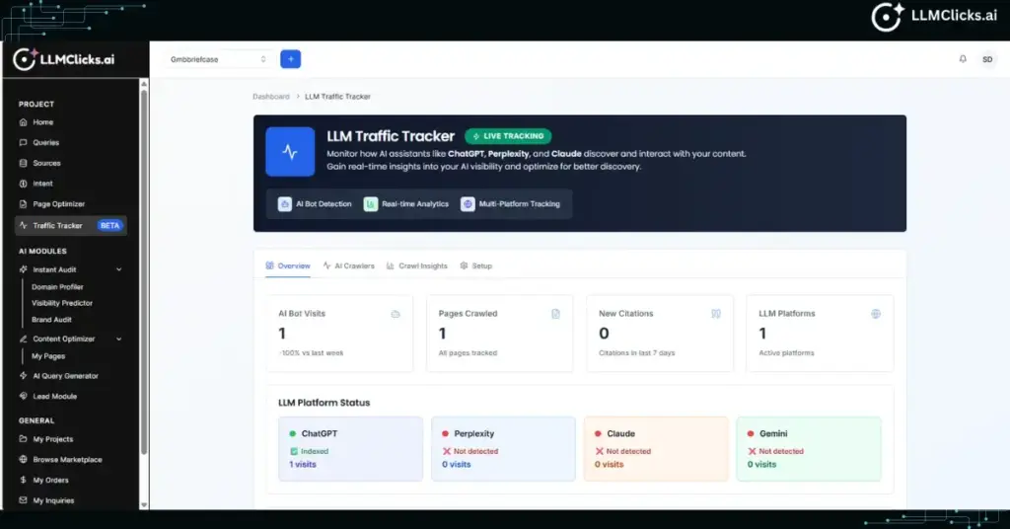Open My Orders in sidebar
Screen dimensions: 1010x529
pyautogui.click(x=43, y=480)
